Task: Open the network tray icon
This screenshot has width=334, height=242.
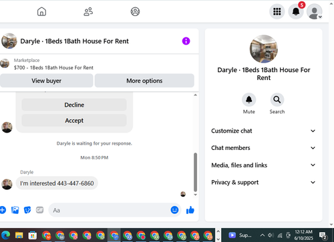Action: tap(280, 235)
